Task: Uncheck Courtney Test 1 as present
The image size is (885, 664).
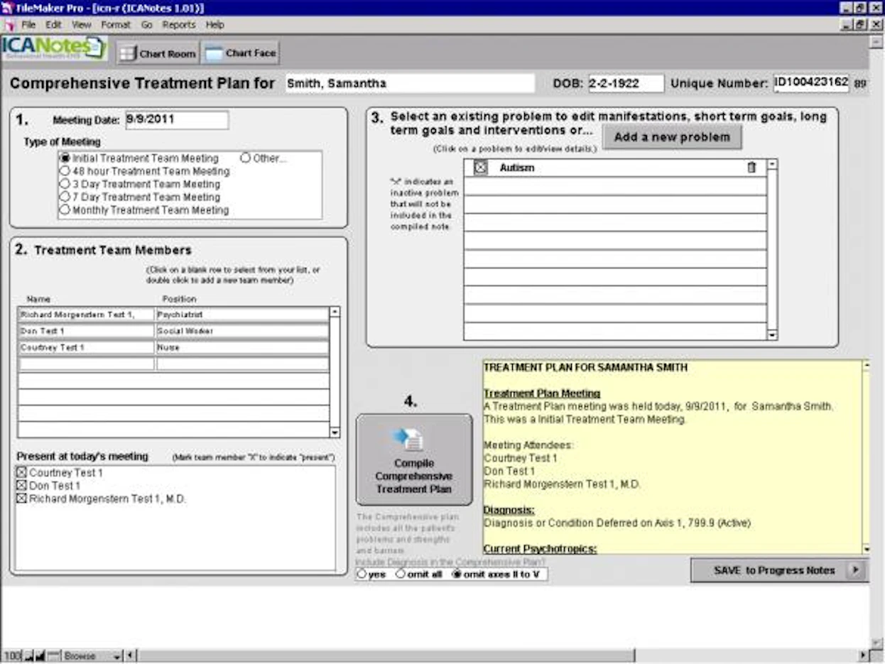Action: tap(21, 473)
